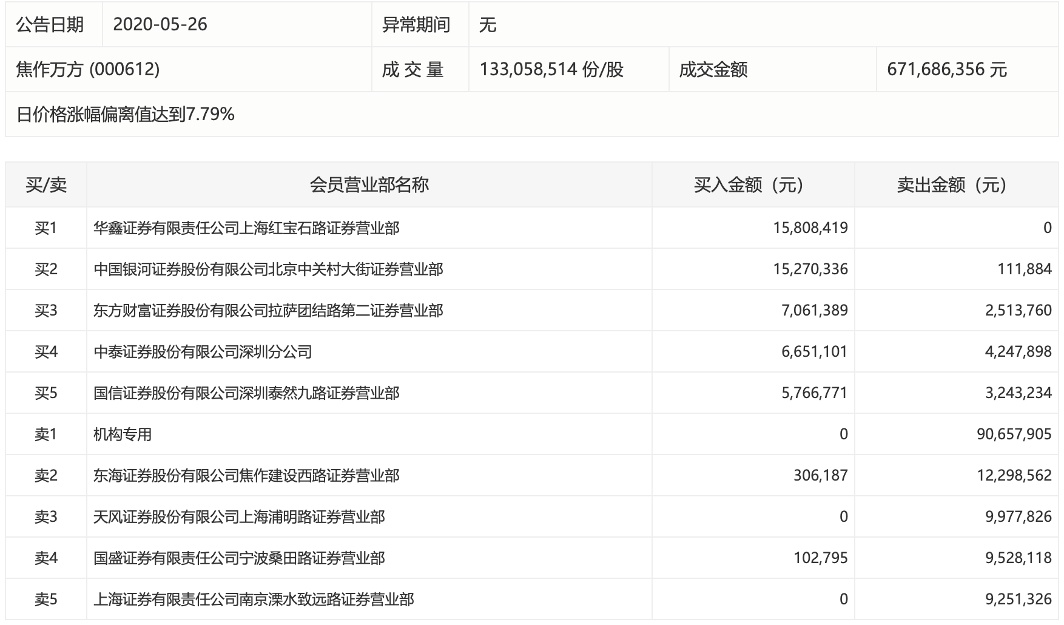The height and width of the screenshot is (625, 1064).
Task: Open 天风证券上海浦明路证券营业部 entry
Action: [x=239, y=517]
